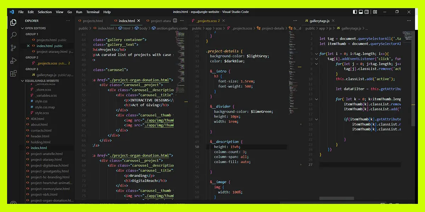
Task: Open project-memorylane.html in the file tree
Action: click(x=50, y=189)
